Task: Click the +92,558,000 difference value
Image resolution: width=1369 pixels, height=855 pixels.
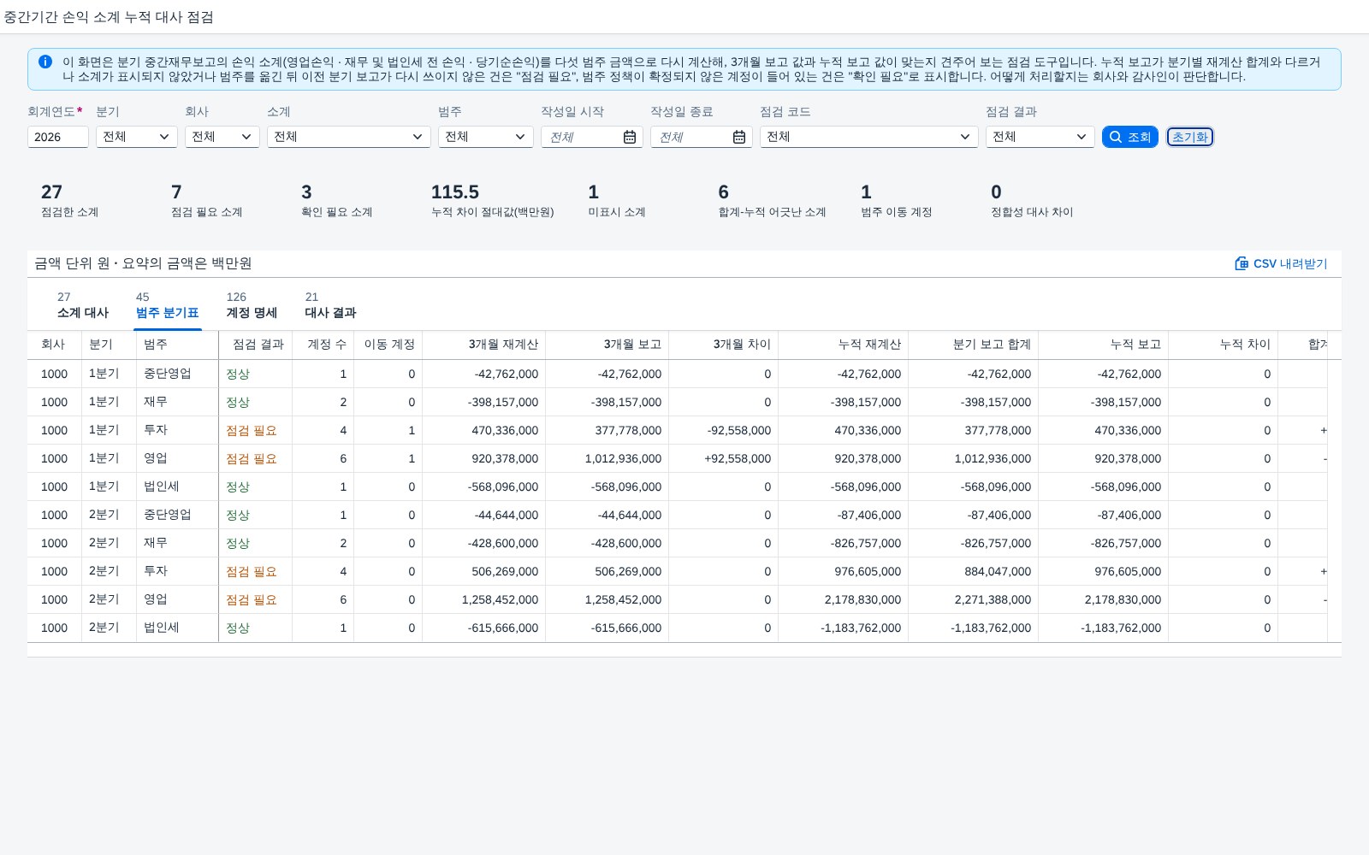Action: (x=738, y=458)
